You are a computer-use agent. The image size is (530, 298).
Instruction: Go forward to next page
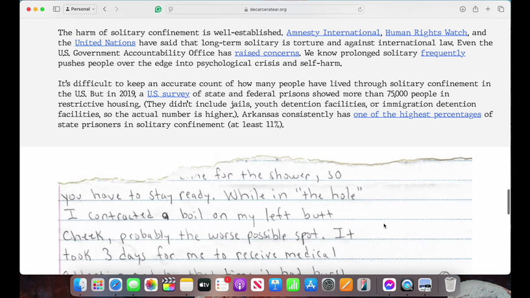tap(117, 9)
